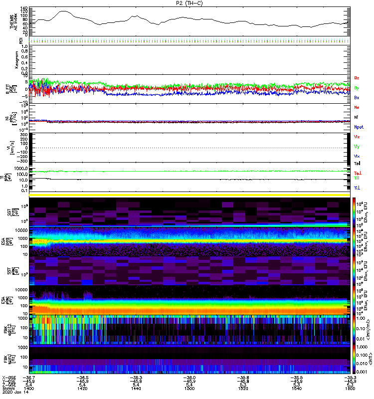Click the "Ni [1/cc]" density axis label

(x=11, y=118)
